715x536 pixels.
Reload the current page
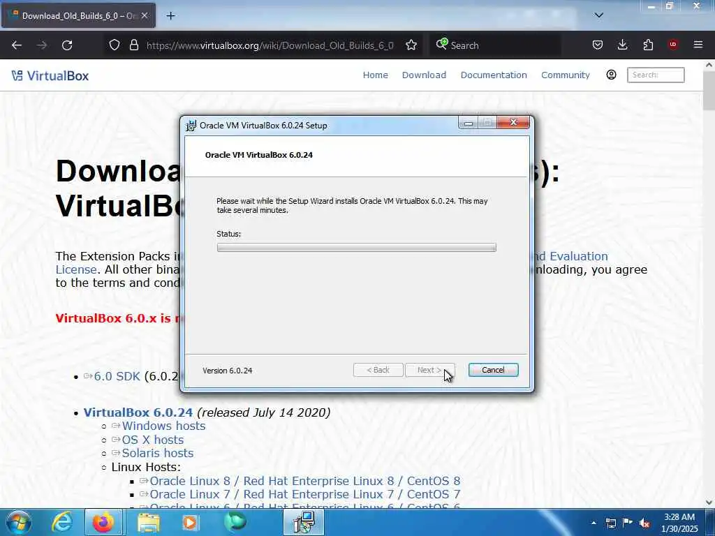[67, 45]
